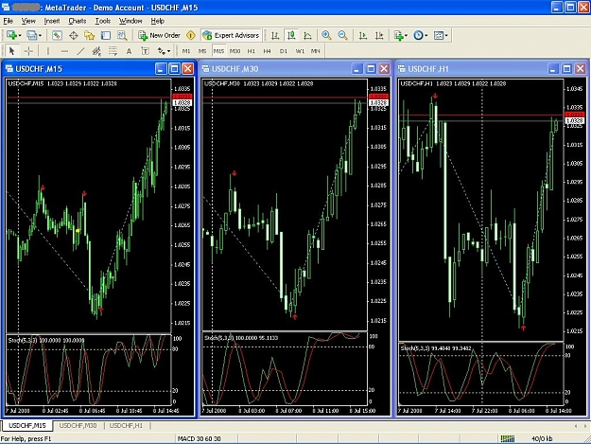
Task: Click the New Order button
Action: tap(159, 35)
